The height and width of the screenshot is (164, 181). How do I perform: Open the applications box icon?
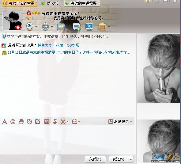click(x=102, y=27)
